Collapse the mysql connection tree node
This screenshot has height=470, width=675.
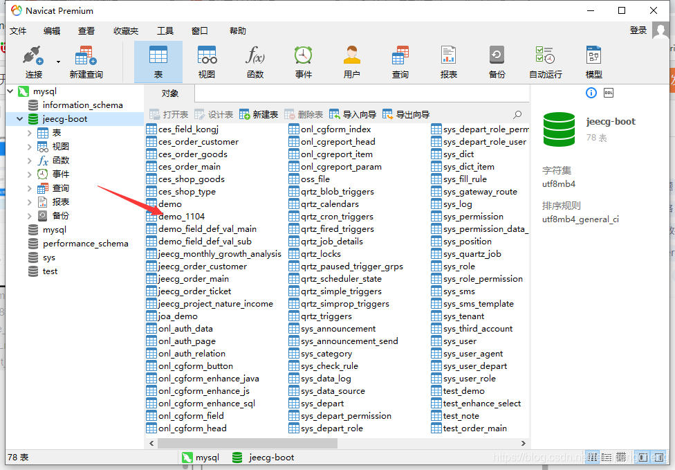coord(11,91)
